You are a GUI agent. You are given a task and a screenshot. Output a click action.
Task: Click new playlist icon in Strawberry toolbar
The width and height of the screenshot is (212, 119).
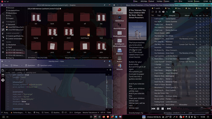(x=152, y=12)
